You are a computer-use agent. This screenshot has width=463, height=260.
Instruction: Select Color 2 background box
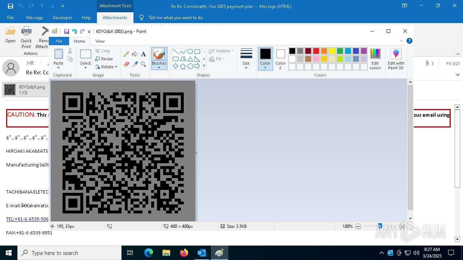tap(280, 58)
